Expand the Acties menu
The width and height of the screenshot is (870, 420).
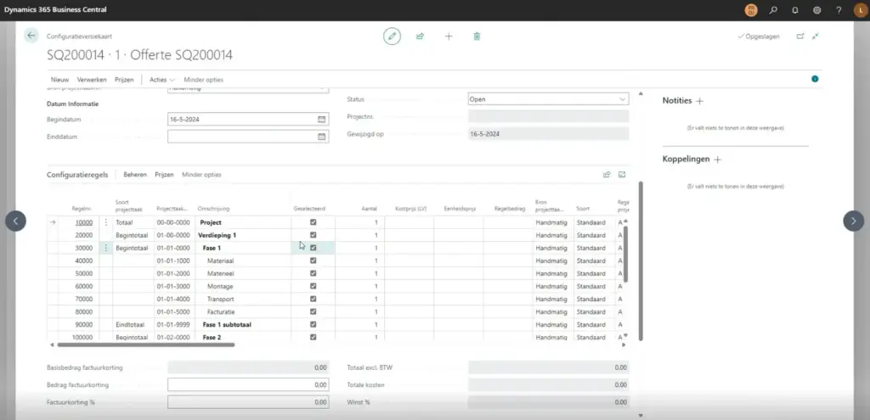pos(161,79)
